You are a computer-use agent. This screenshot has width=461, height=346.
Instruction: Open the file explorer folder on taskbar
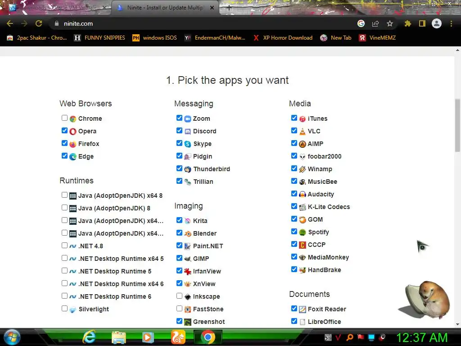point(119,338)
